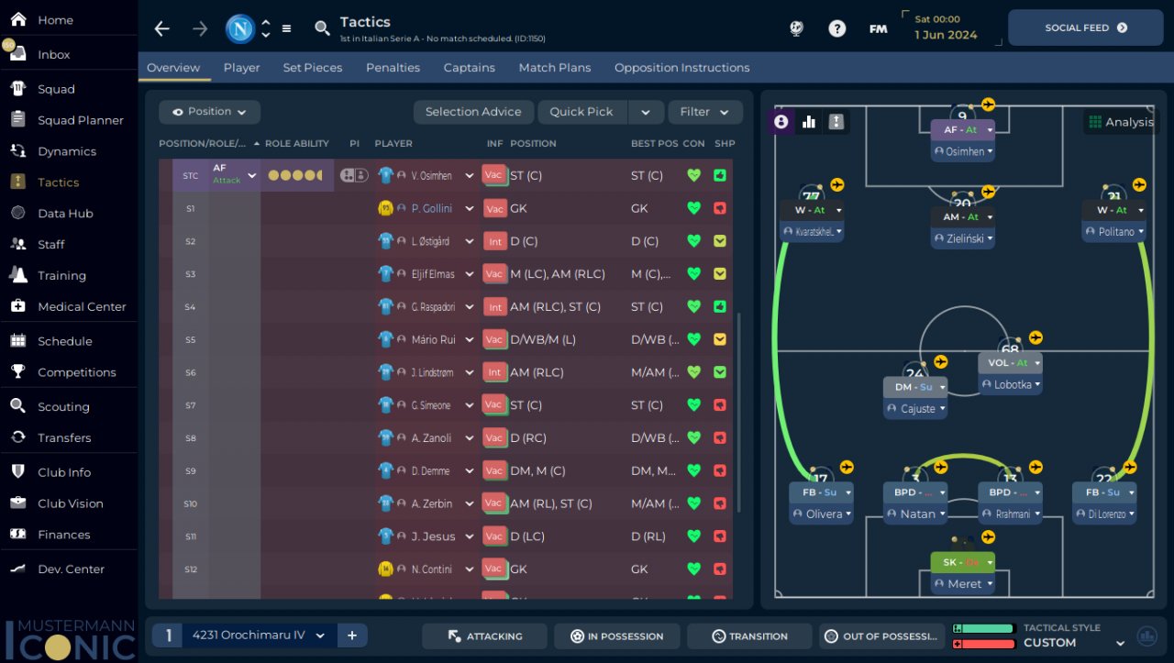Open the Inbox envelope icon
The width and height of the screenshot is (1174, 663).
point(18,54)
